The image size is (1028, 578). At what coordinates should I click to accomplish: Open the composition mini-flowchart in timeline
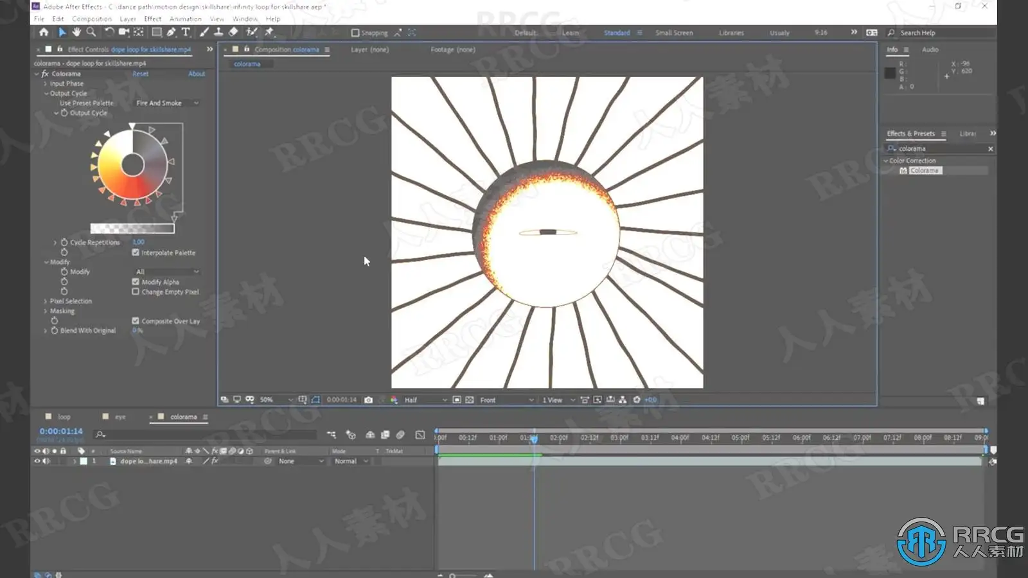click(x=332, y=435)
